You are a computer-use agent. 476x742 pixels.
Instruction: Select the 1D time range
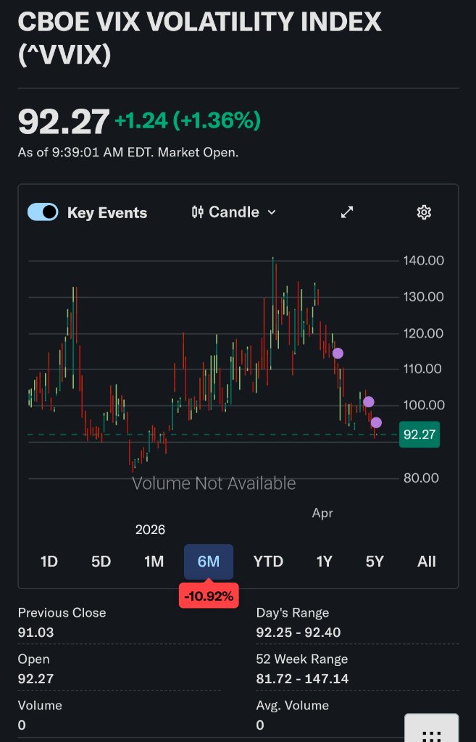49,562
